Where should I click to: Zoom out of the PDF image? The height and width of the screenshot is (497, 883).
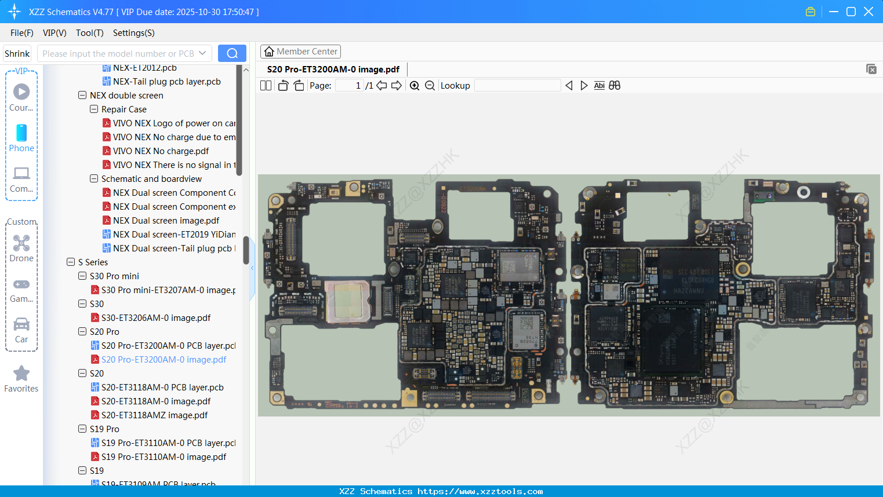tap(430, 86)
